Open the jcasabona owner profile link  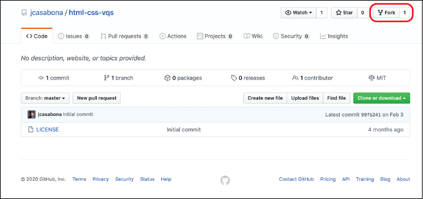46,13
